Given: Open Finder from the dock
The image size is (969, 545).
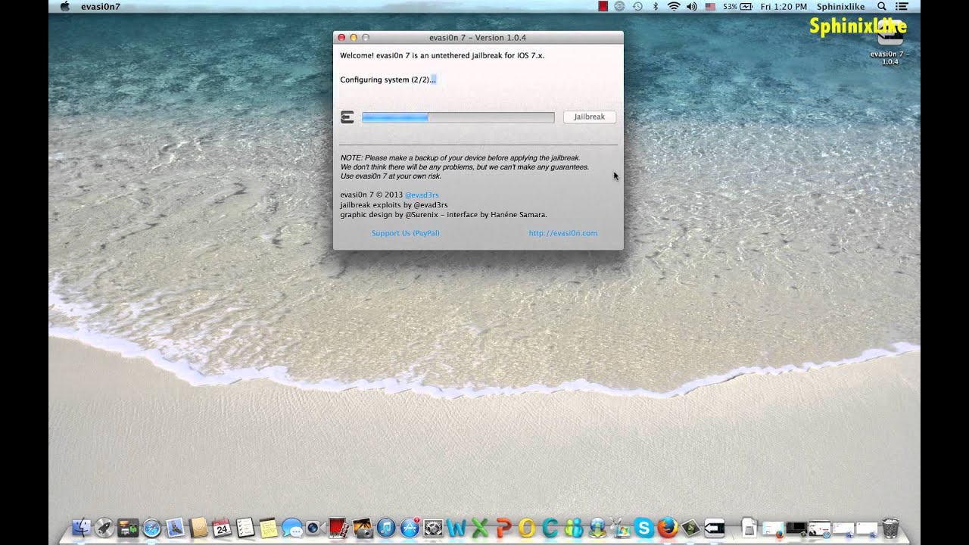Looking at the screenshot, I should click(x=82, y=528).
